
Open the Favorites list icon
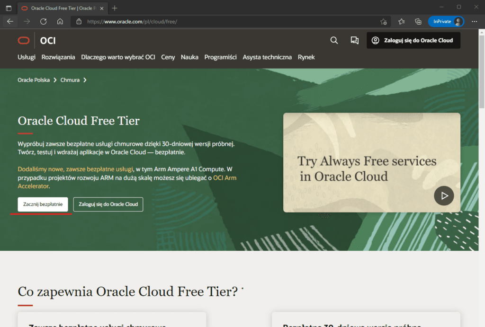(402, 21)
